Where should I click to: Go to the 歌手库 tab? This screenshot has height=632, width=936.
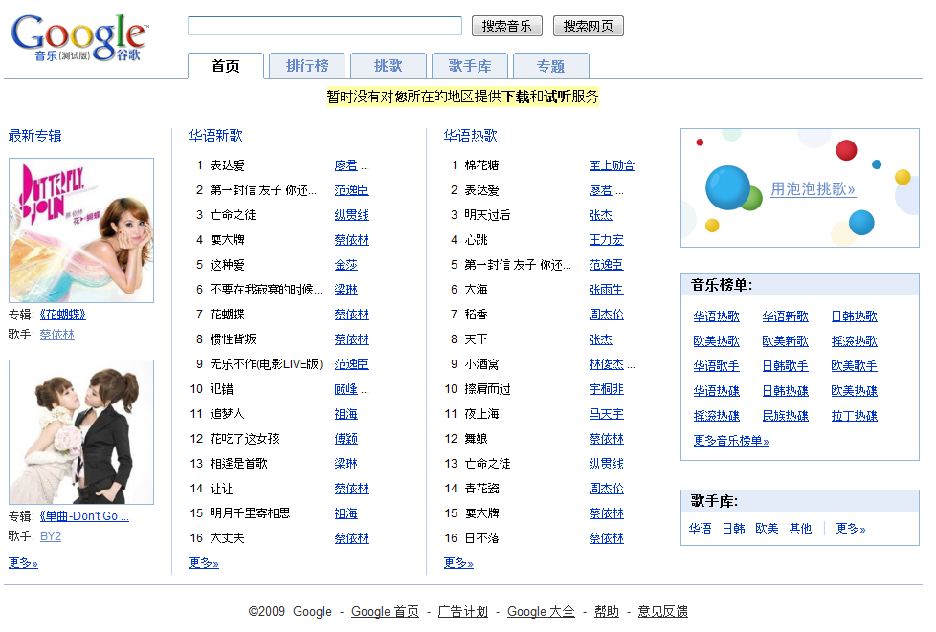click(470, 66)
